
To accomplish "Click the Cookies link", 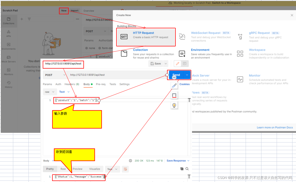I will [184, 84].
